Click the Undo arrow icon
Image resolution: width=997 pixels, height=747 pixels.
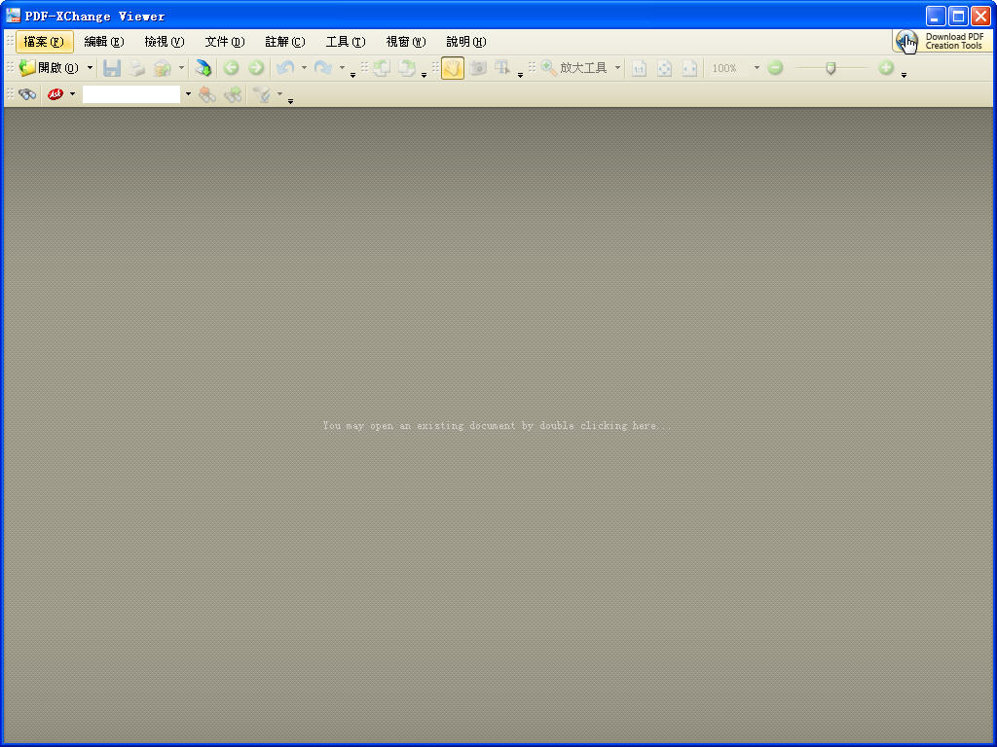[285, 68]
